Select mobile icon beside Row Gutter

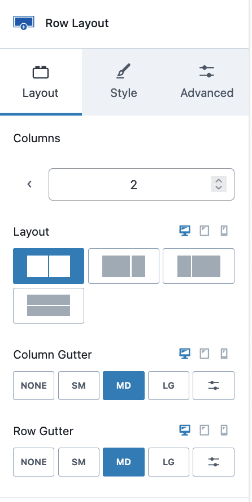(x=224, y=430)
